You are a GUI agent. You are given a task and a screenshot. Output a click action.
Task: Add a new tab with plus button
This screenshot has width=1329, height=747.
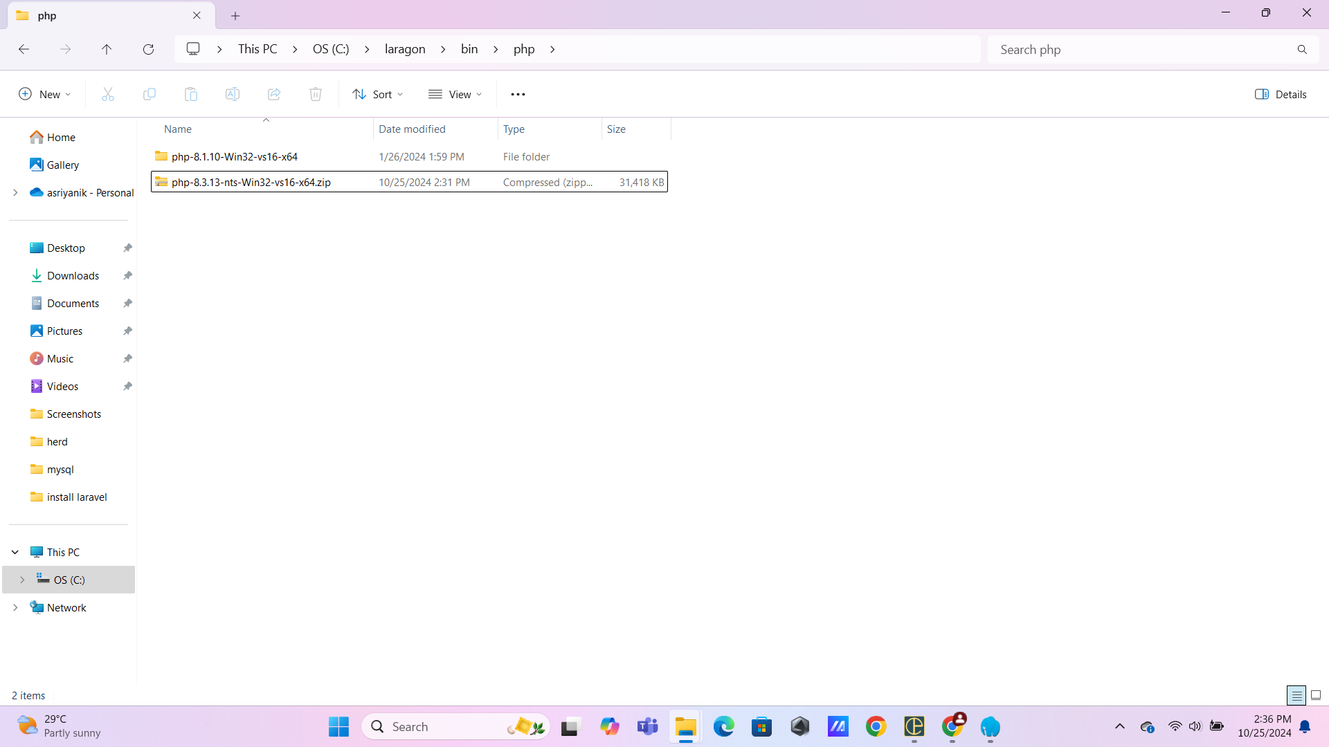pyautogui.click(x=235, y=15)
